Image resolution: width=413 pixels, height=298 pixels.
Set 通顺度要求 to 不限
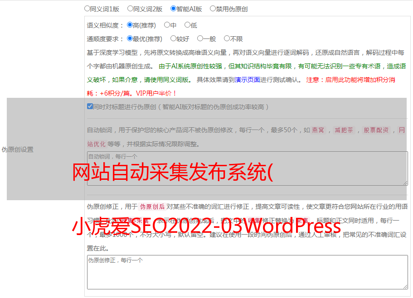227,38
